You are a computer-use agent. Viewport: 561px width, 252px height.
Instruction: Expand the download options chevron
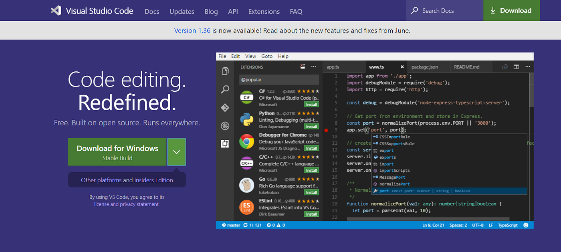pos(176,152)
